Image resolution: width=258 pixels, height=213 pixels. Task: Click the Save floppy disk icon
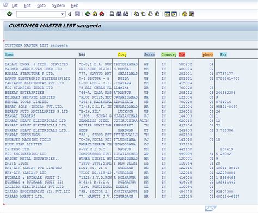point(77,14)
